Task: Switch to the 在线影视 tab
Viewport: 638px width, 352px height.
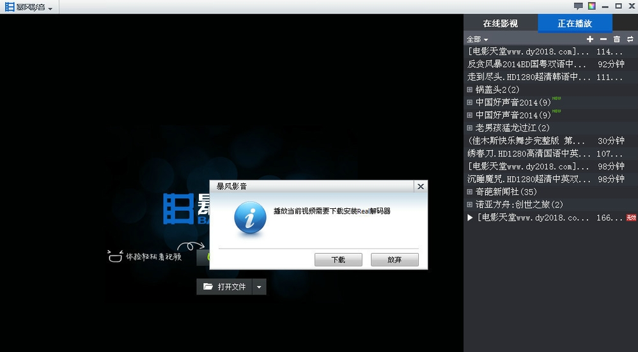Action: (501, 24)
